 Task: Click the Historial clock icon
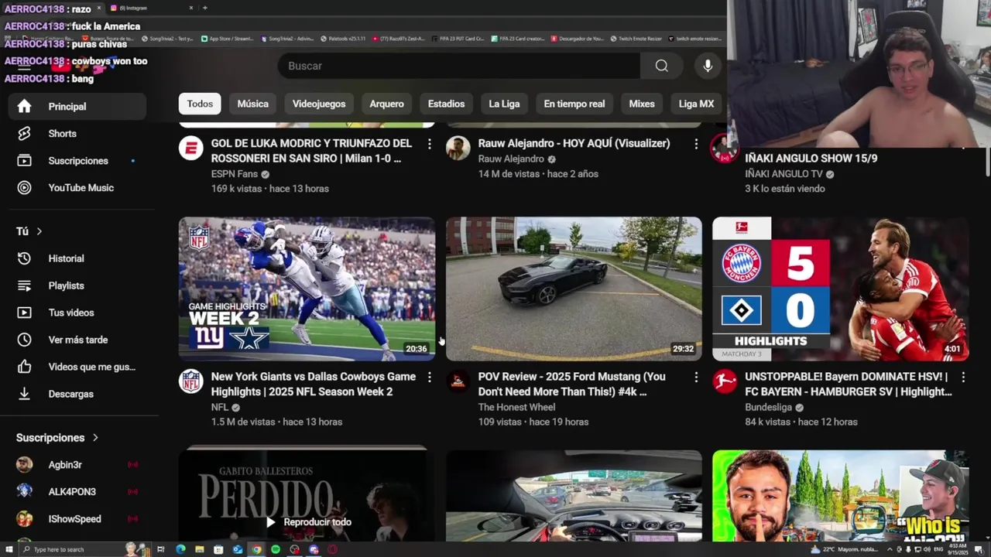[x=24, y=258]
